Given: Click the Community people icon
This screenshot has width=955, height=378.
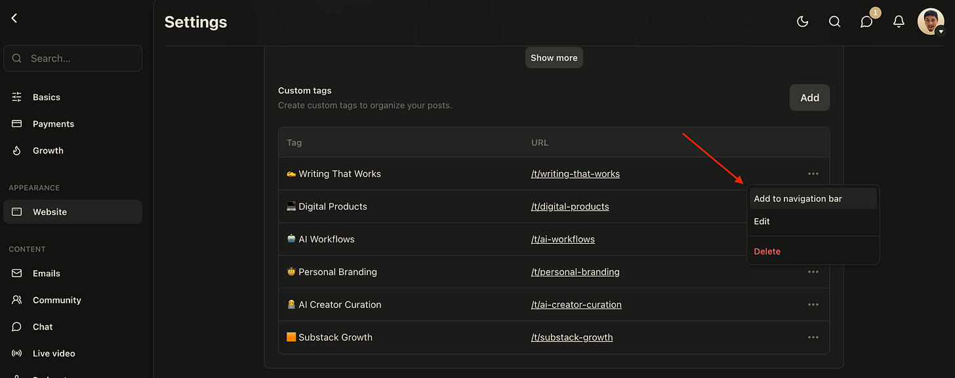Looking at the screenshot, I should [17, 300].
